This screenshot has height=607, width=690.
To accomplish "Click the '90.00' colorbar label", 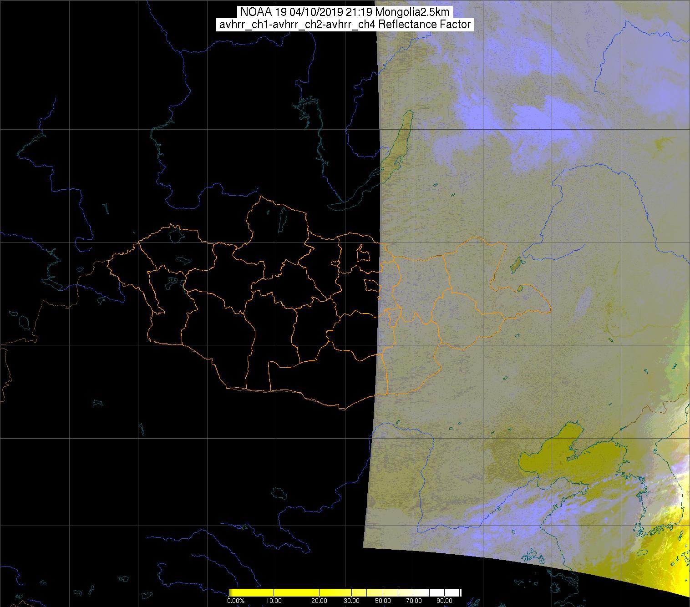I will [x=444, y=601].
